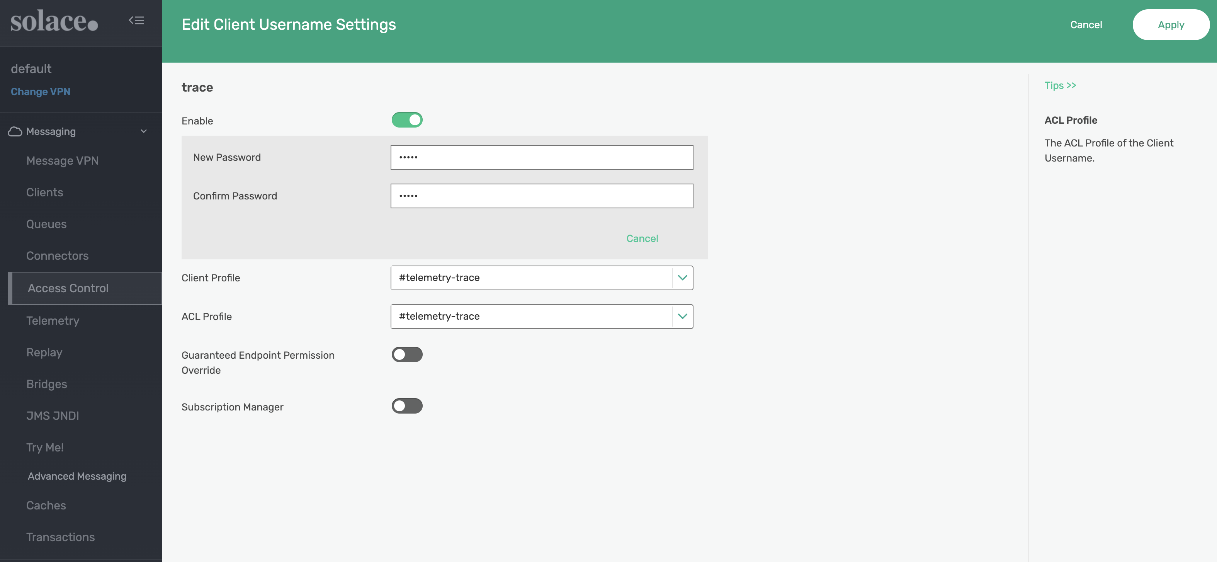
Task: Click the Change VPN link
Action: [x=41, y=92]
